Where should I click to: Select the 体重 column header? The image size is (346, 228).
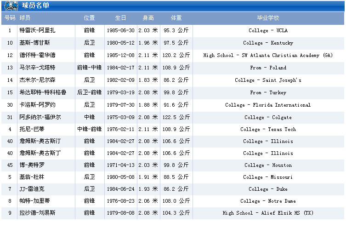(x=176, y=18)
